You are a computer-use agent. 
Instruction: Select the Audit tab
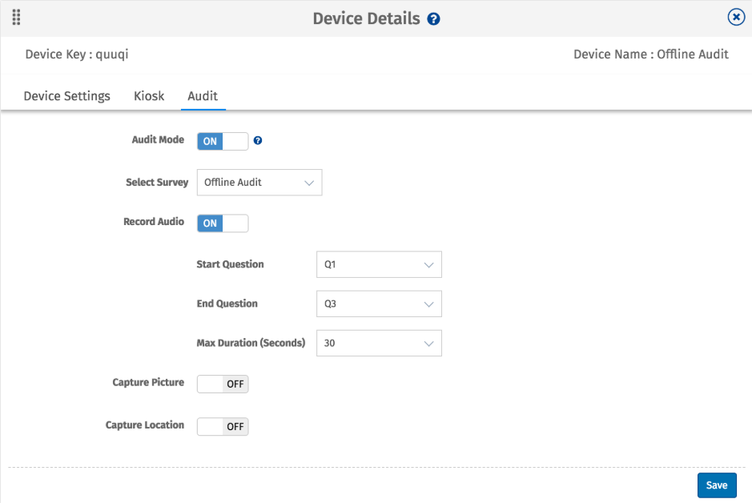tap(203, 95)
